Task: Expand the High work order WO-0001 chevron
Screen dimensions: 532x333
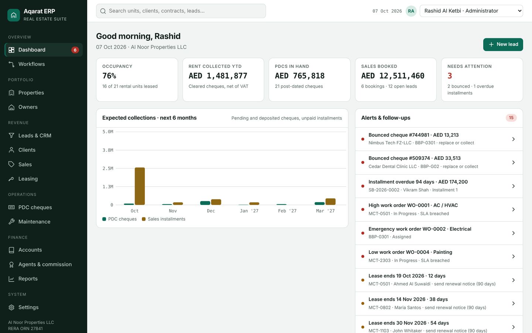Action: [514, 209]
